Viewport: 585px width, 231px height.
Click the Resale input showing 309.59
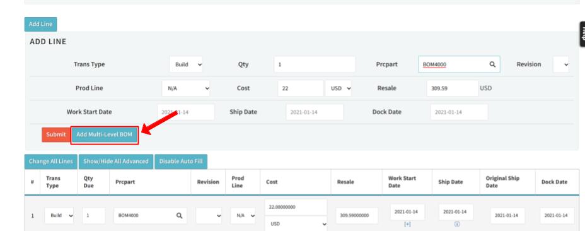(x=453, y=88)
